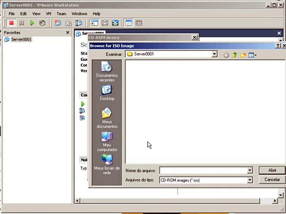The height and width of the screenshot is (214, 286).
Task: Open the View menu
Action: [36, 14]
